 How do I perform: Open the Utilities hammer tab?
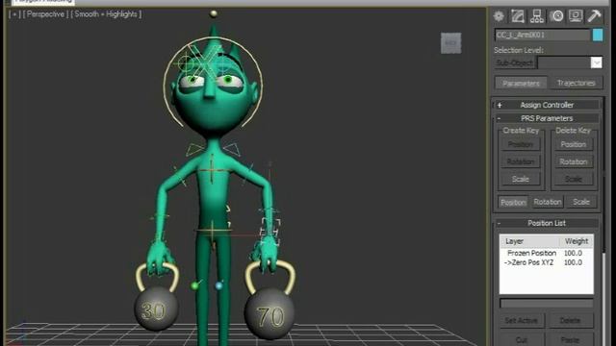(x=595, y=16)
